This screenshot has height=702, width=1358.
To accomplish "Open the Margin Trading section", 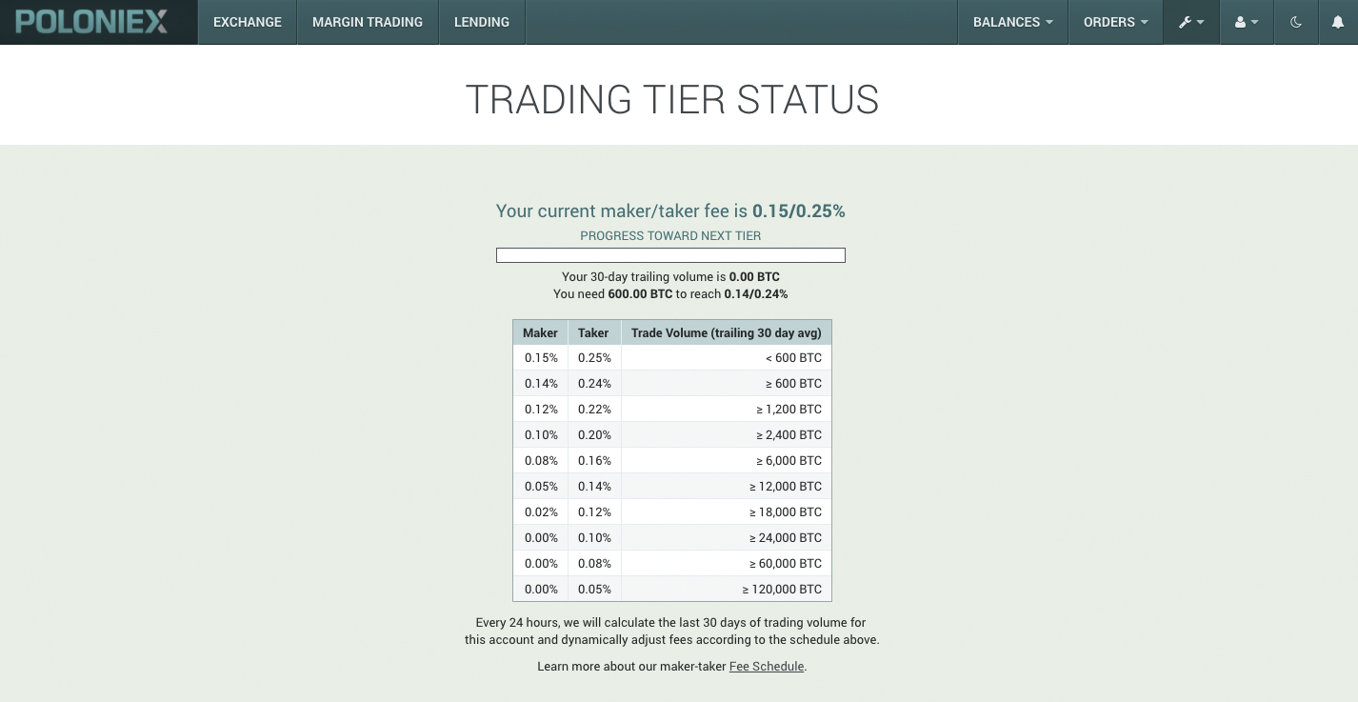I will point(368,22).
